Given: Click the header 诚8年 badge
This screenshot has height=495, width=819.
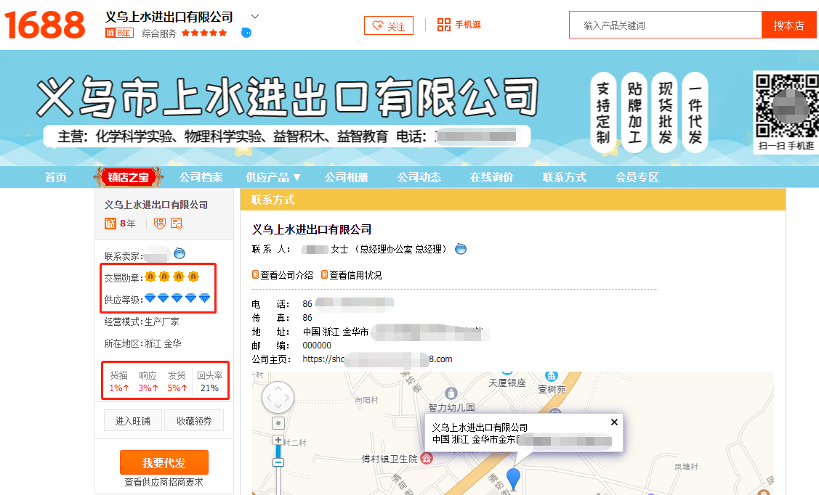Looking at the screenshot, I should 120,33.
